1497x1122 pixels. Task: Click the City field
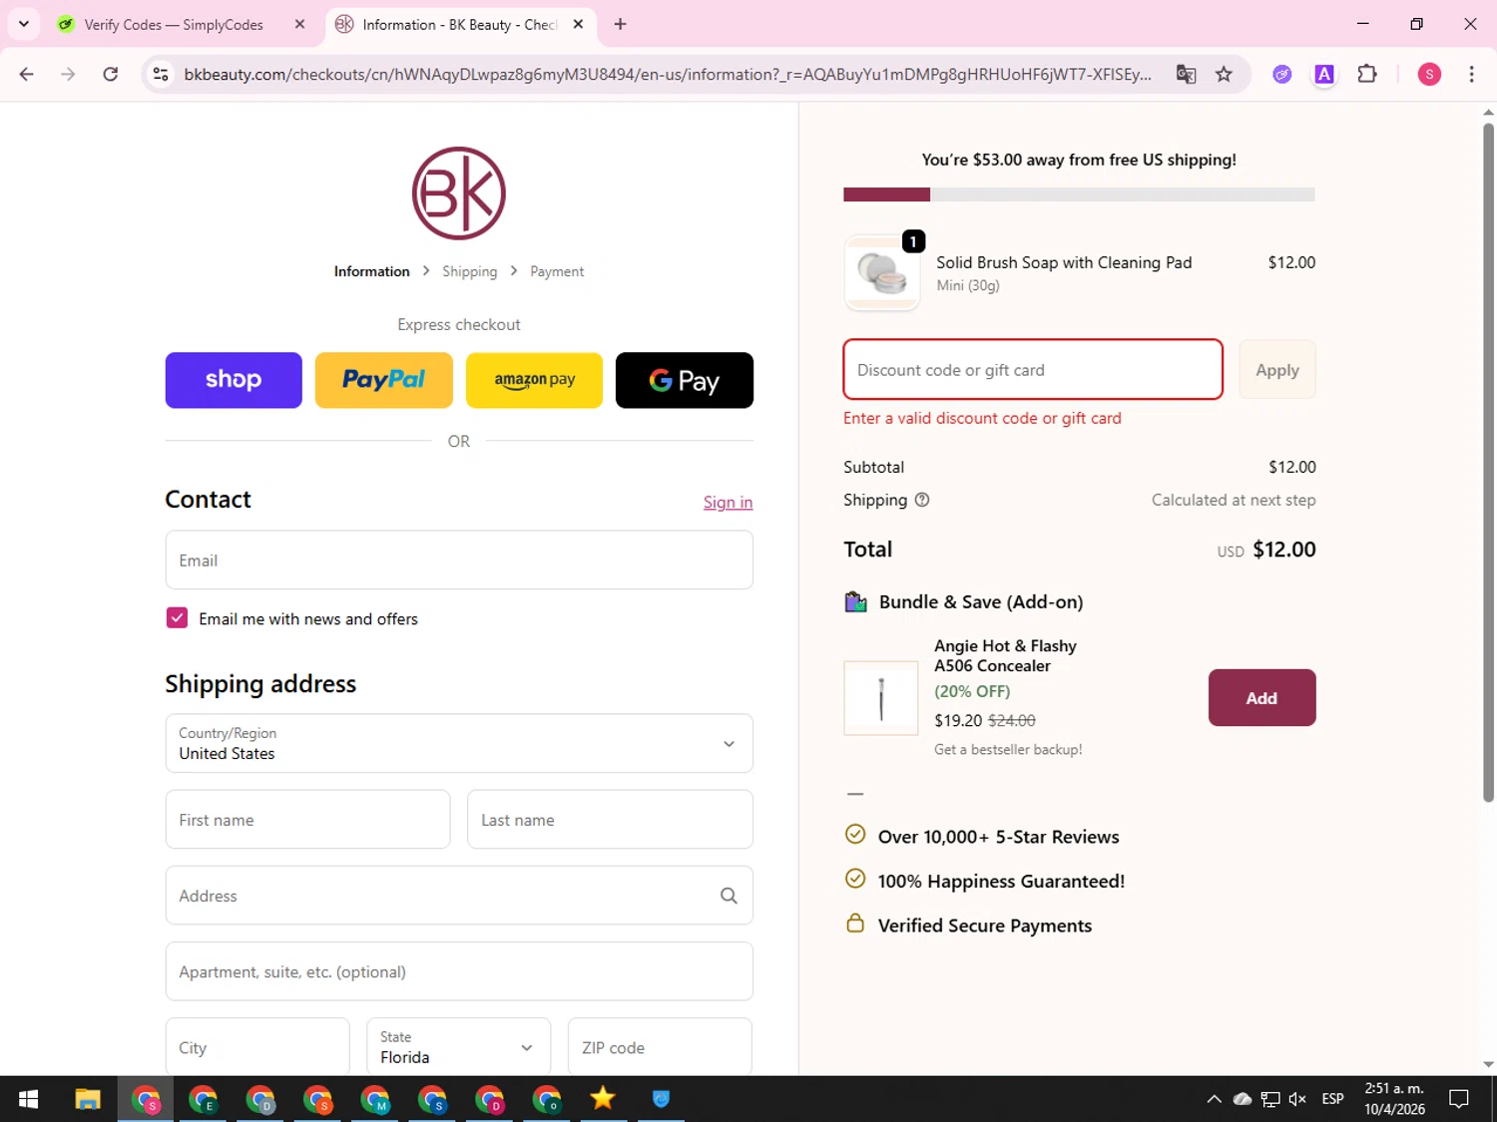tap(257, 1047)
